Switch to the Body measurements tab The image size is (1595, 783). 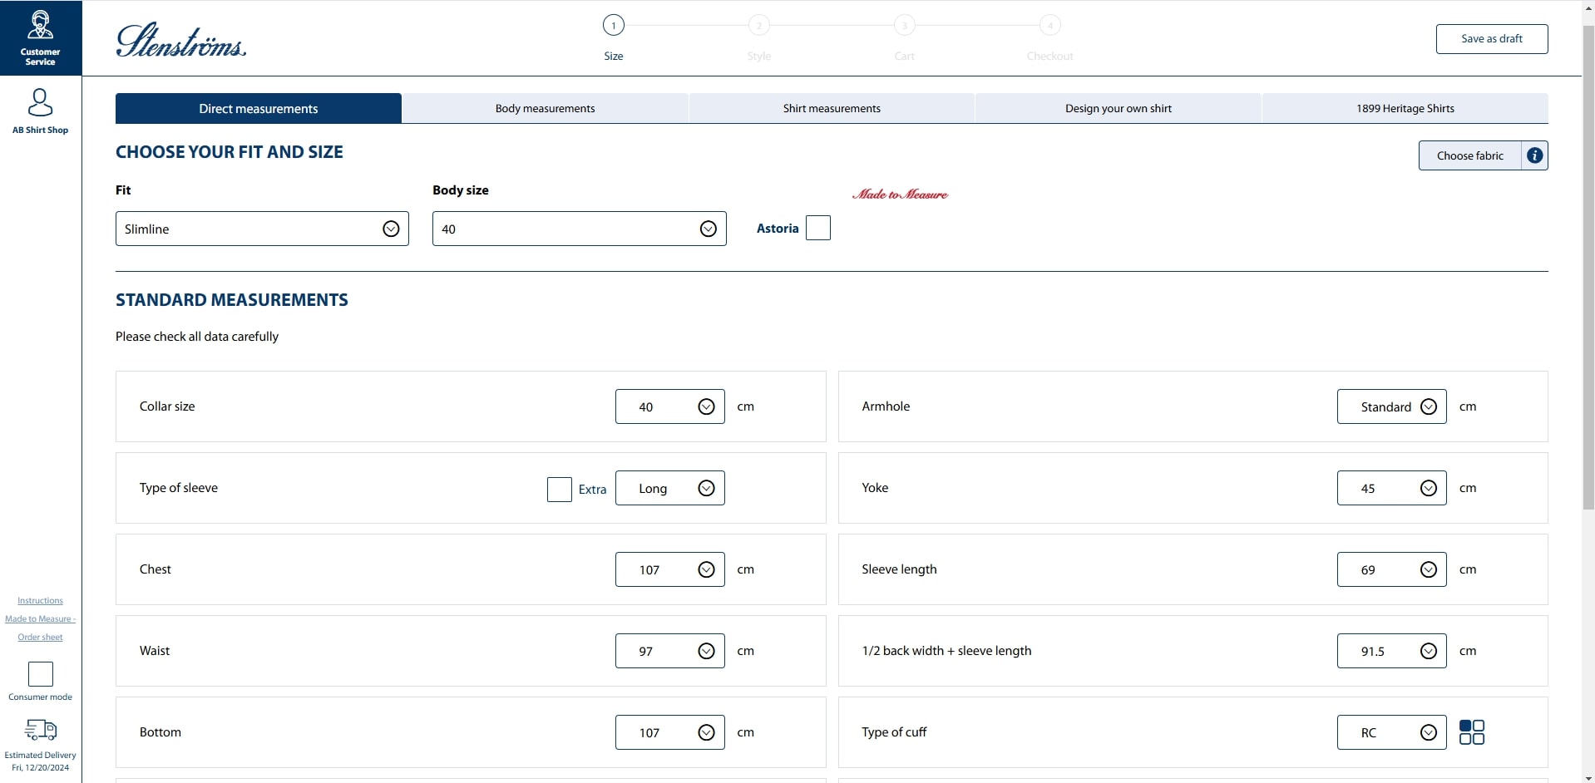click(x=545, y=108)
